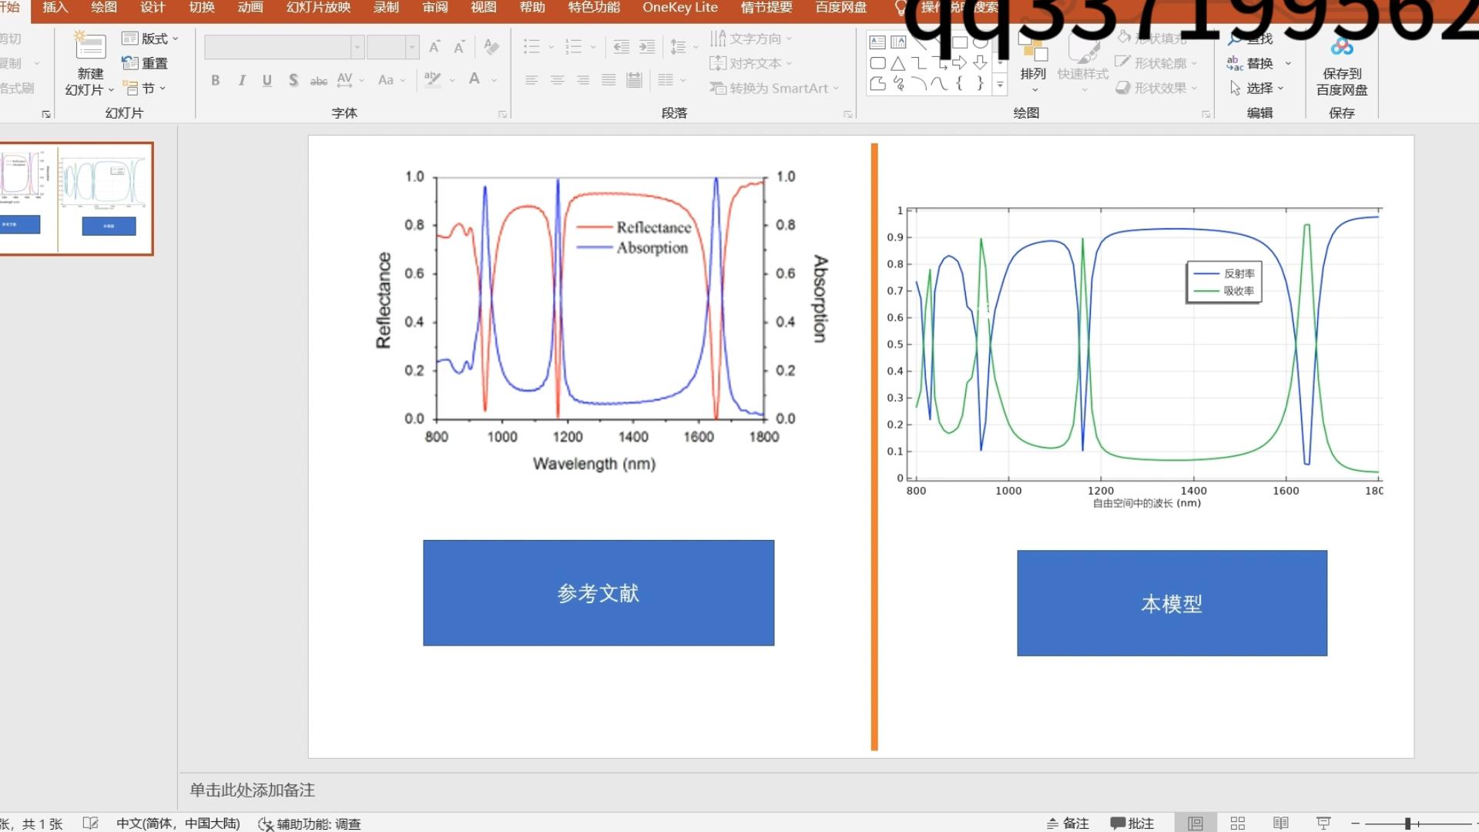Click Convert to SmartArt (转换为 SmartArt)
Screen dimensions: 1479x832
(x=774, y=88)
